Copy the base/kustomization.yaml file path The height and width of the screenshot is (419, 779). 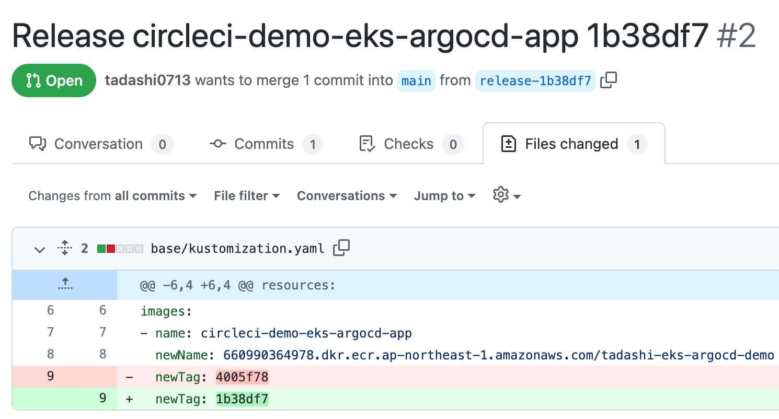pyautogui.click(x=341, y=248)
